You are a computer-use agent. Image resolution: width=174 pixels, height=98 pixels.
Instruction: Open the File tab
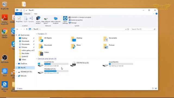[18, 14]
